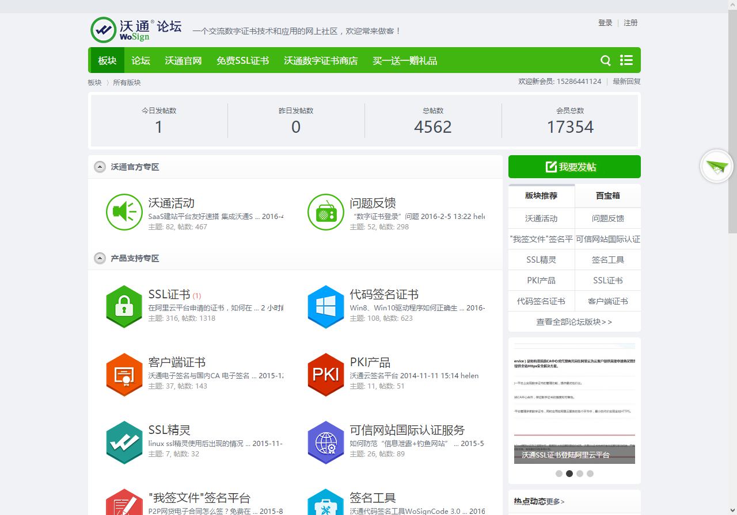Select the first carousel dot
Image resolution: width=737 pixels, height=515 pixels.
559,474
